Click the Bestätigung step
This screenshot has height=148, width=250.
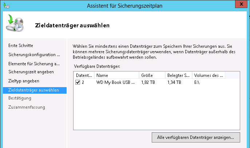click(20, 98)
